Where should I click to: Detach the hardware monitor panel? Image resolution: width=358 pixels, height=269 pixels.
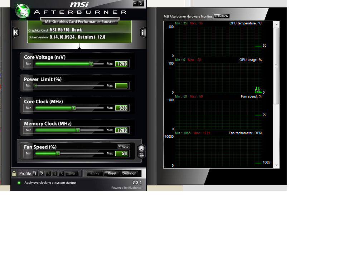pyautogui.click(x=222, y=16)
